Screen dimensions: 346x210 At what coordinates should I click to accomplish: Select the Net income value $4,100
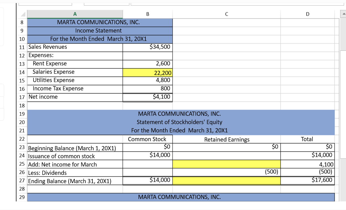(x=148, y=97)
